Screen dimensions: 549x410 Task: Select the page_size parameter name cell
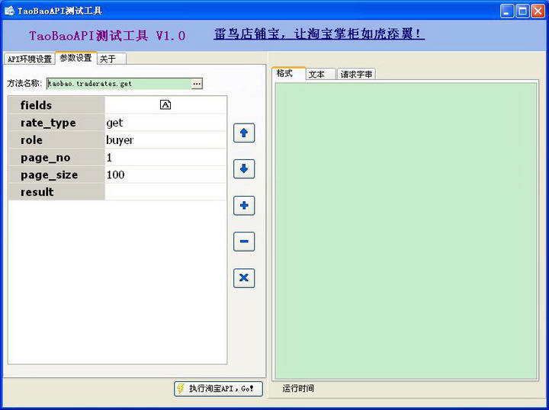[56, 175]
